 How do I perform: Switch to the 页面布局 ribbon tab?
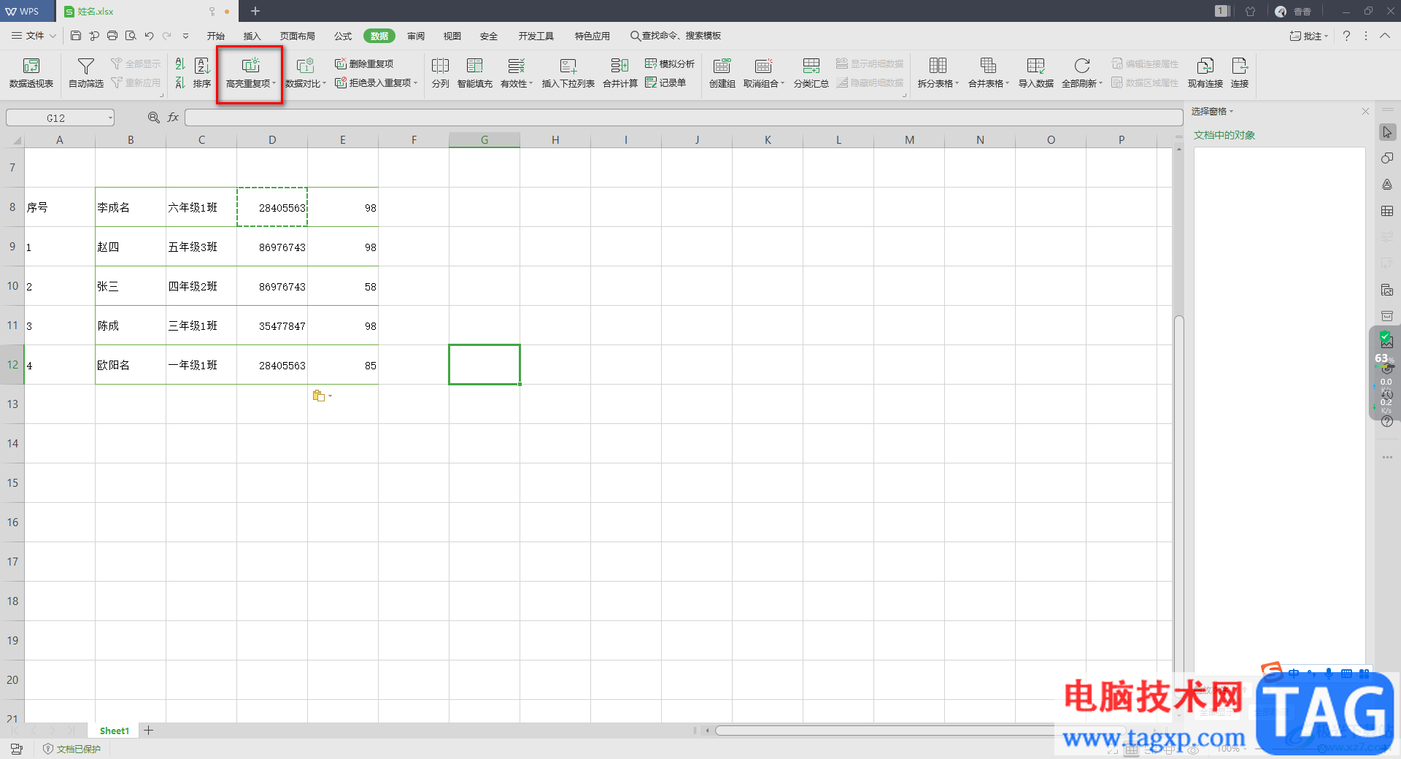tap(297, 36)
